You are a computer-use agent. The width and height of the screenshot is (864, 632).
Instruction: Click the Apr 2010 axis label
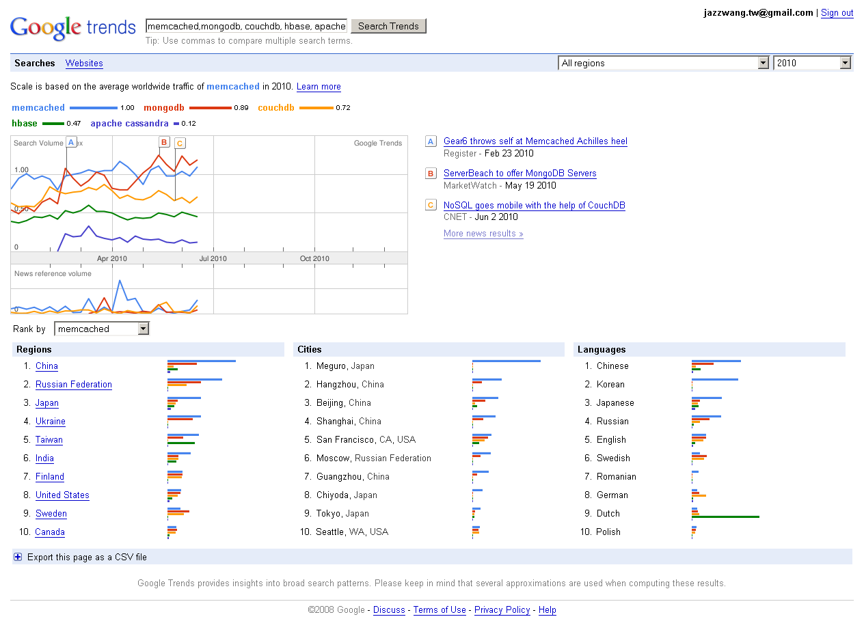pos(112,258)
